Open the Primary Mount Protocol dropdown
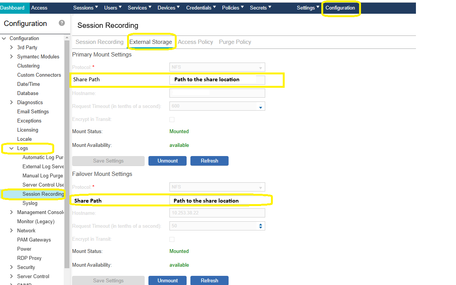The height and width of the screenshot is (285, 456). click(217, 67)
